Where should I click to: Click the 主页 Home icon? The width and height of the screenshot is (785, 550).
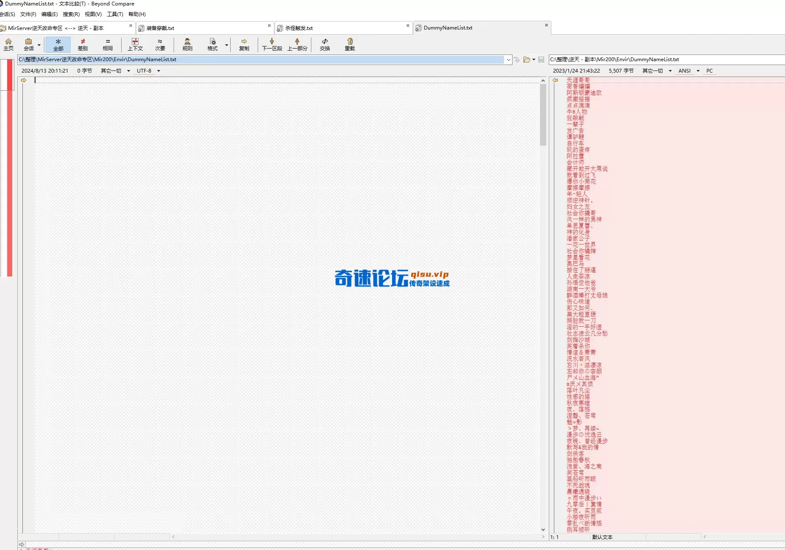(8, 44)
